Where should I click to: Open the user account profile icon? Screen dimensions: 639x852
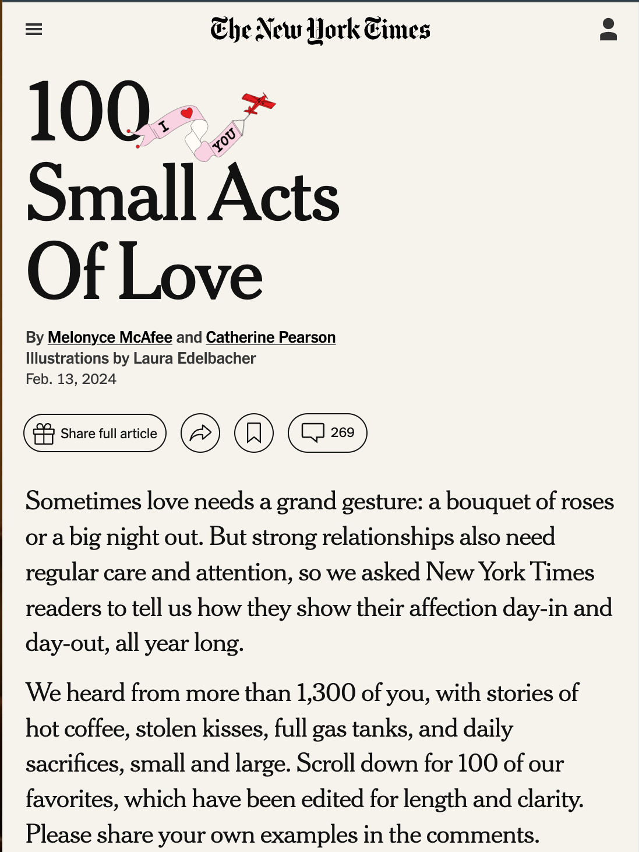(x=608, y=29)
